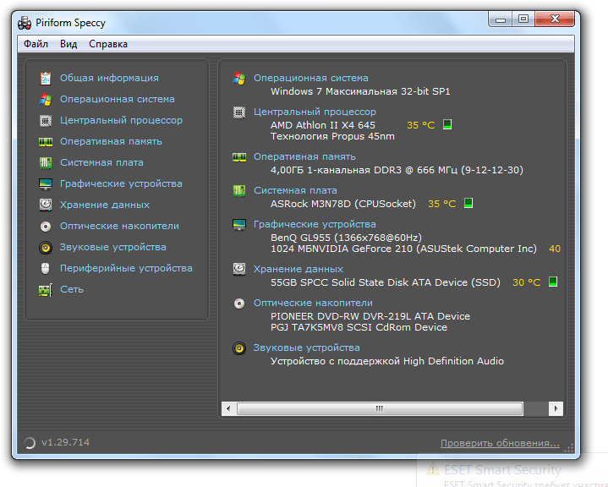Click the speaker icon in sidebar
This screenshot has width=608, height=487.
[46, 248]
